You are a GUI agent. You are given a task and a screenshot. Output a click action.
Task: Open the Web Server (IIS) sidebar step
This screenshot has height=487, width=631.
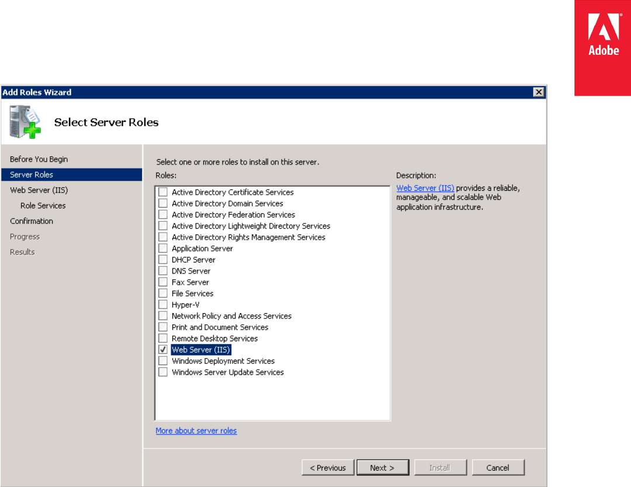pyautogui.click(x=39, y=190)
